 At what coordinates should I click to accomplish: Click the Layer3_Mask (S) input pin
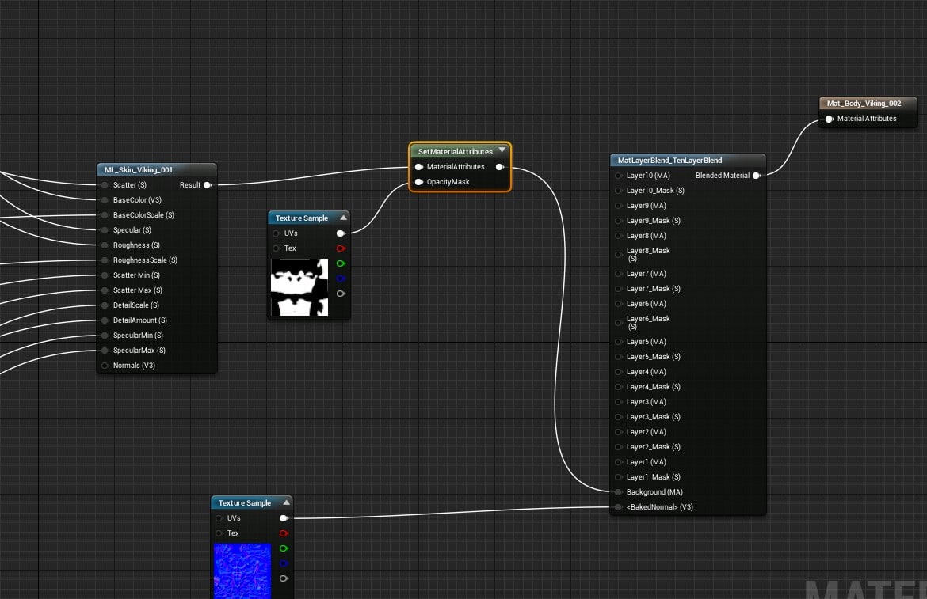tap(618, 417)
